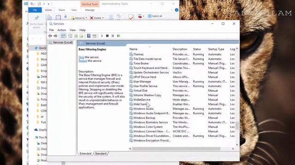Click the gear icon beside Themes service
The height and width of the screenshot is (165, 295).
click(131, 54)
